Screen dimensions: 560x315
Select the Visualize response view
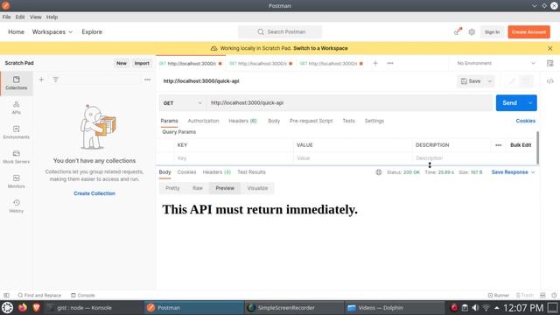[x=257, y=188]
